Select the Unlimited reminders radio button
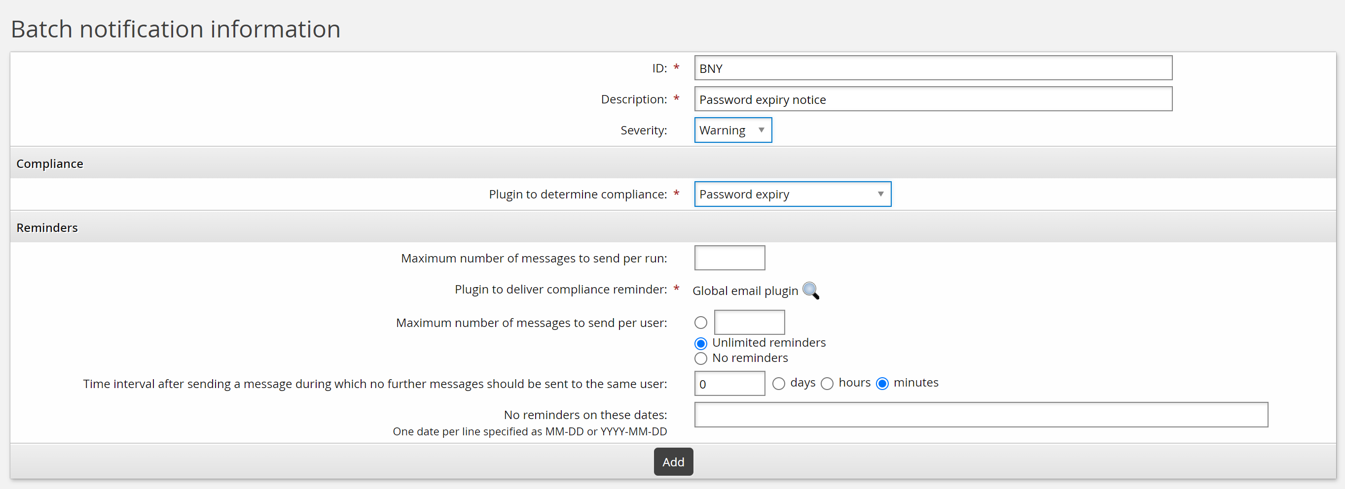Image resolution: width=1345 pixels, height=489 pixels. (701, 344)
